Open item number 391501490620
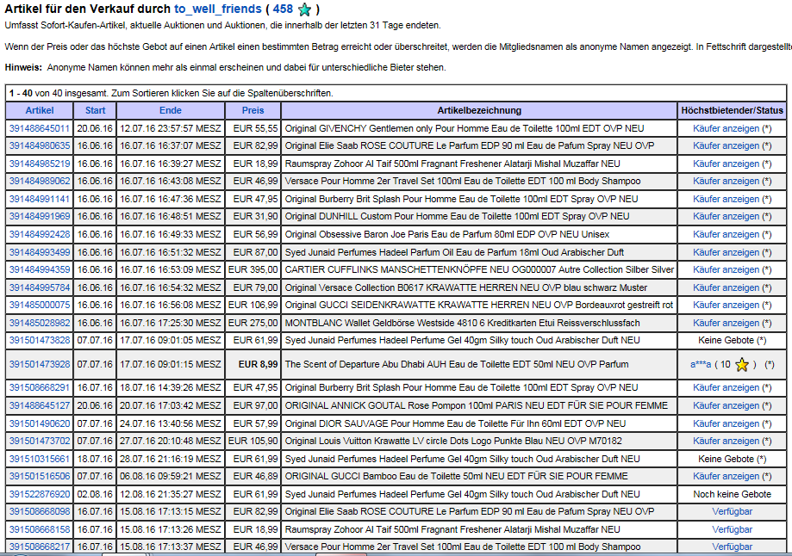Image resolution: width=792 pixels, height=556 pixels. (40, 423)
